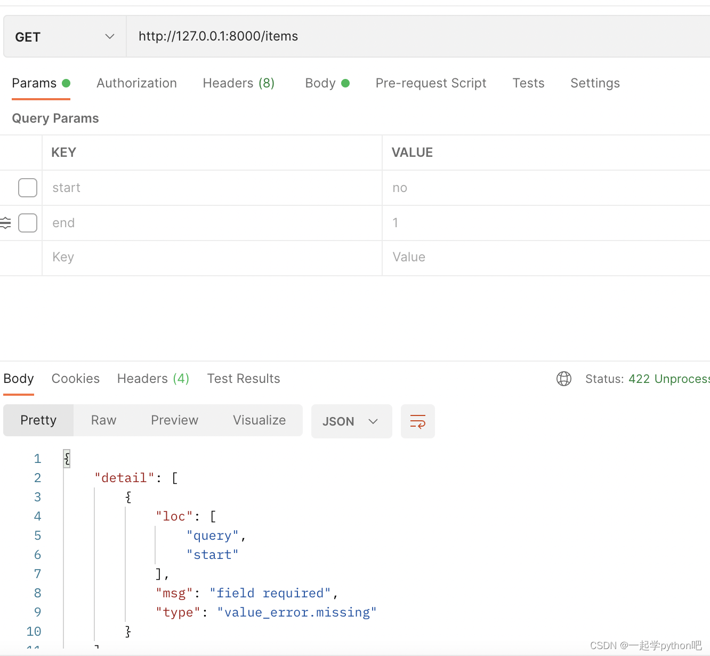Click the Query Params heading

[55, 118]
